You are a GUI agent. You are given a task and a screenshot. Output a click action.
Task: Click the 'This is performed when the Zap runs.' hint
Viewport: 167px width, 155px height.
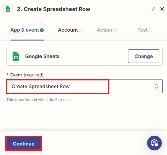(x=39, y=100)
